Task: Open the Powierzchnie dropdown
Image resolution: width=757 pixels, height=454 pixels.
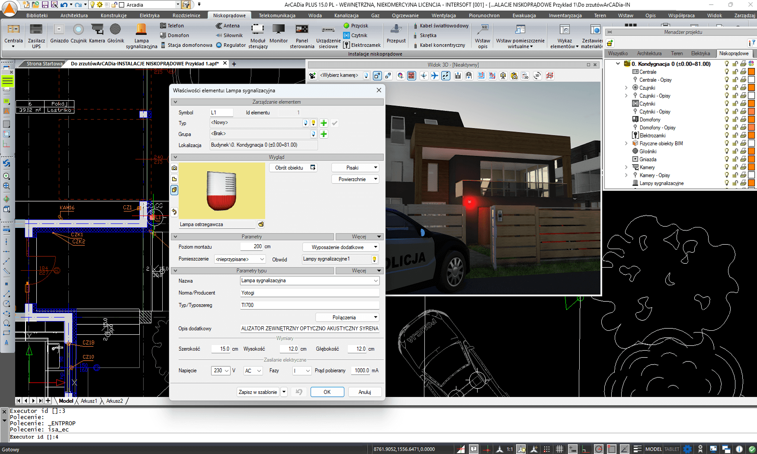Action: [x=355, y=179]
